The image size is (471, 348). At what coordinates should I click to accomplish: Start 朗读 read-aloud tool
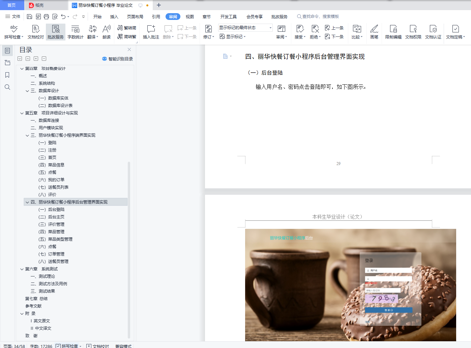coord(107,32)
